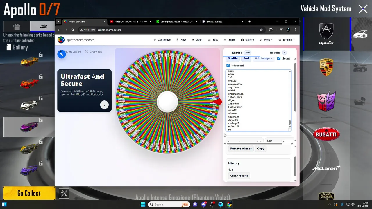
Task: Spin the wheel by clicking its center
Action: click(x=167, y=102)
